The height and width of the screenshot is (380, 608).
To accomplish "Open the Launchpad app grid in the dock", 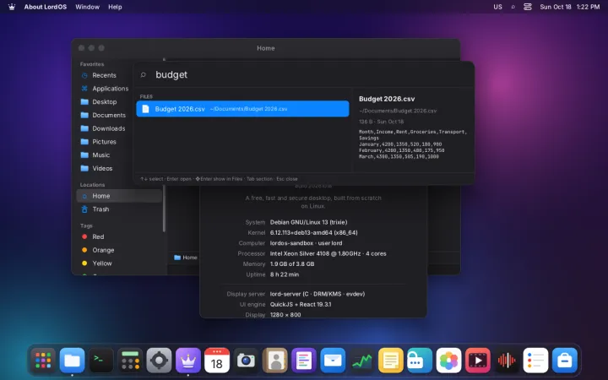I will [43, 361].
